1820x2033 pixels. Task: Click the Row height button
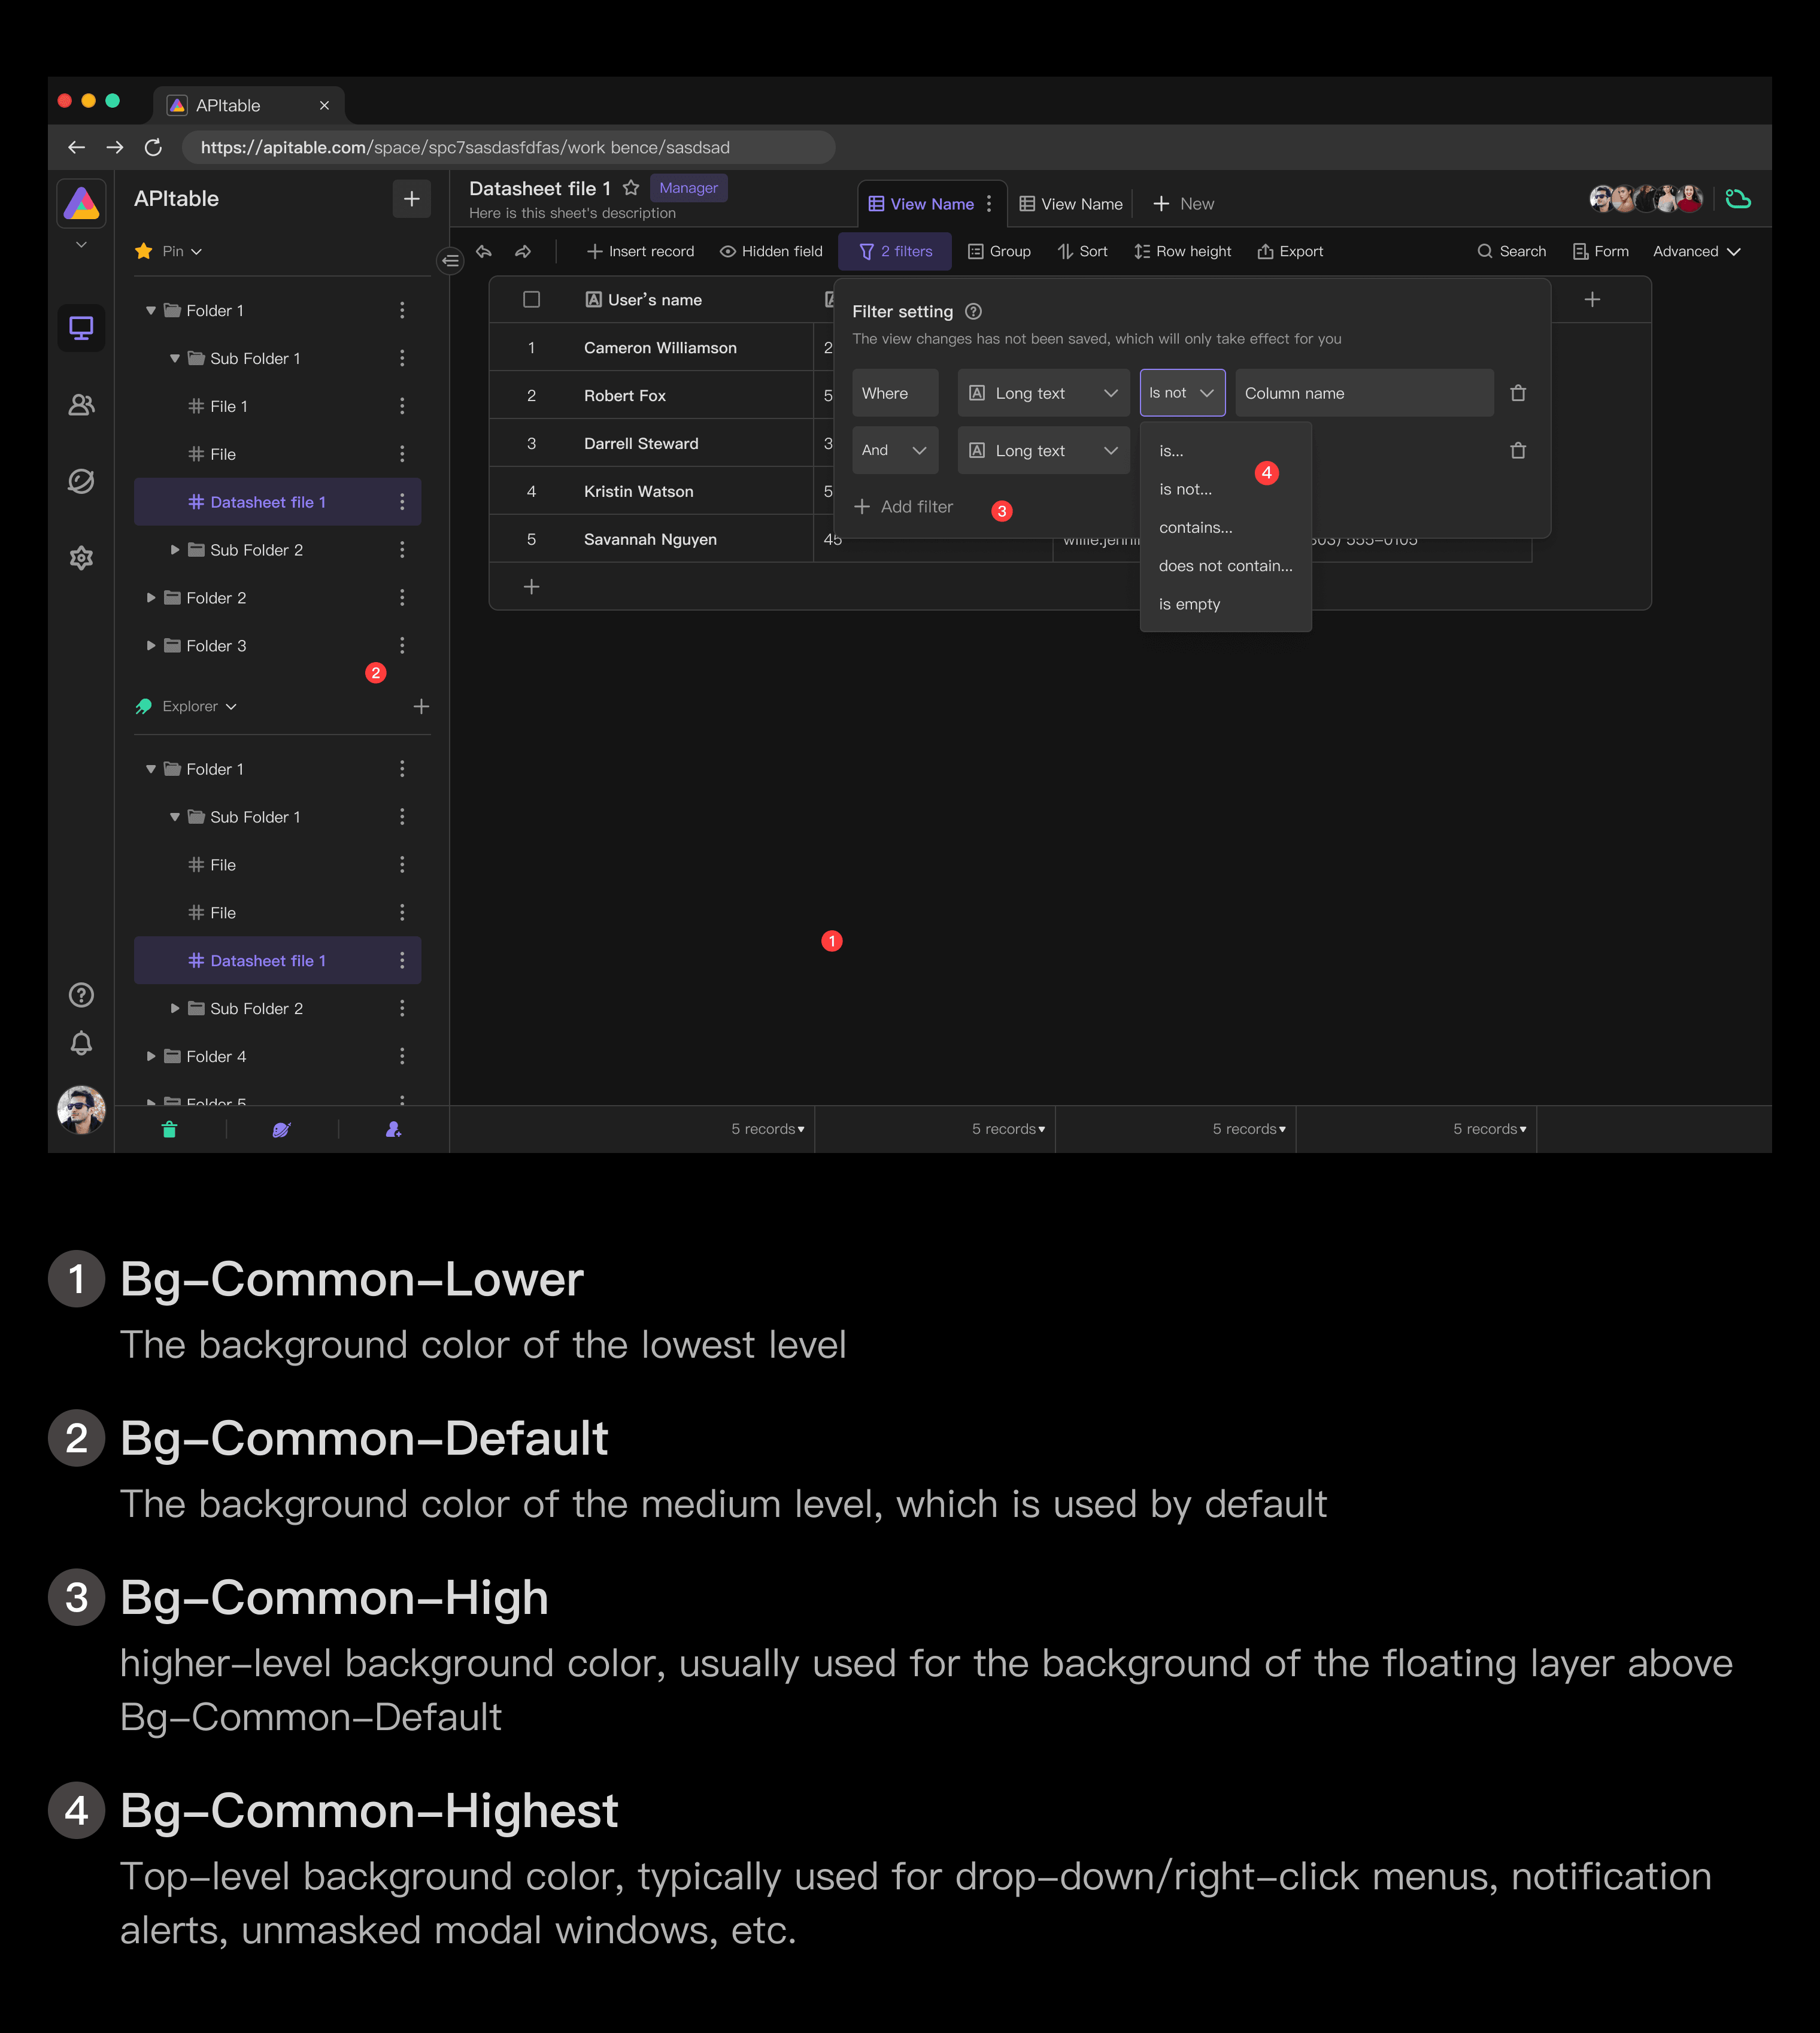coord(1182,252)
